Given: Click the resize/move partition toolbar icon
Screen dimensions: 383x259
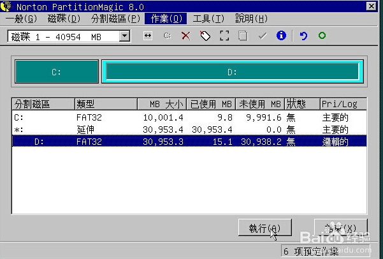Looking at the screenshot, I should 148,36.
